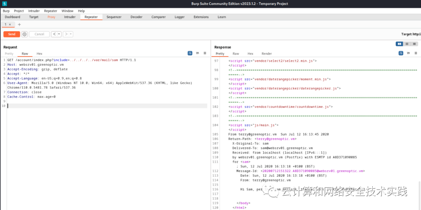Click the Accept-Language header line
This screenshot has height=210, width=421.
[x=44, y=78]
